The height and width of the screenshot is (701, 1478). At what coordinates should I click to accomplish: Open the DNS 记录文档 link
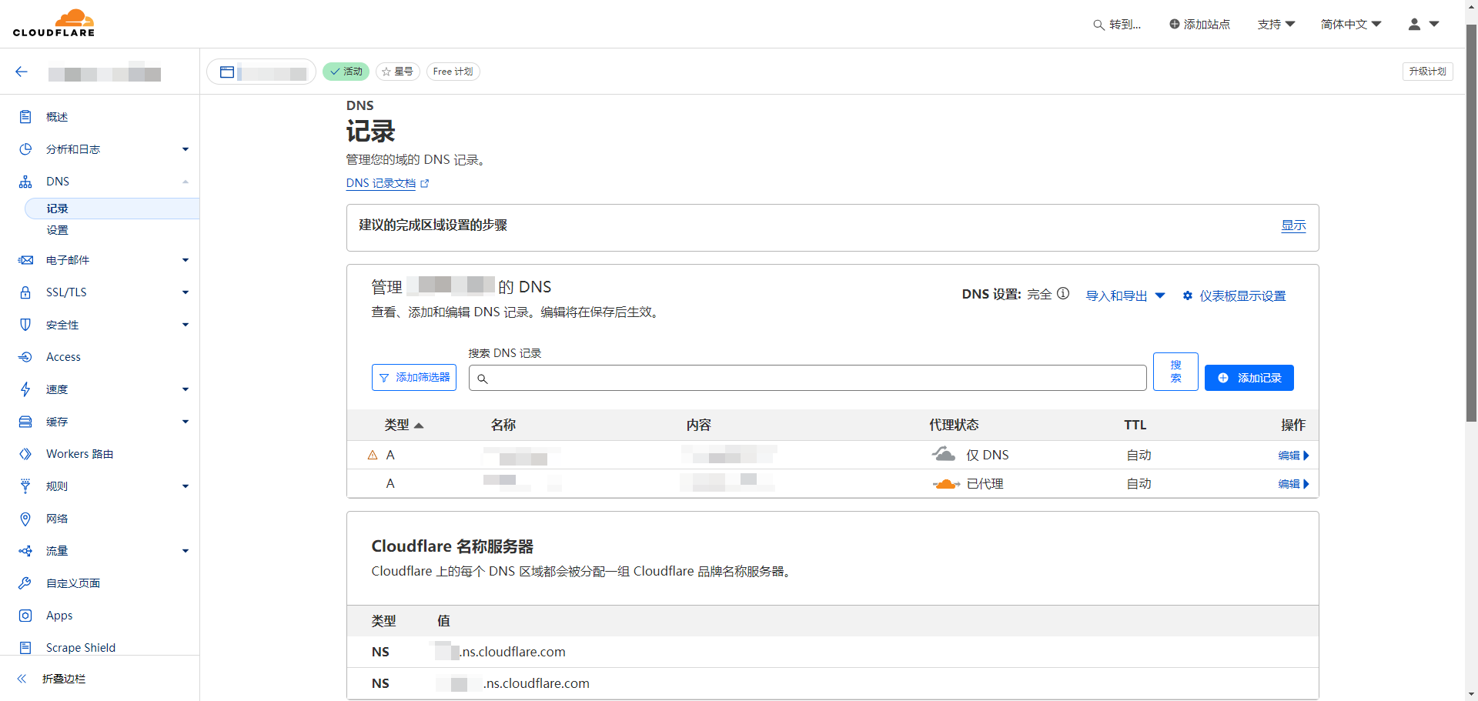[x=387, y=183]
